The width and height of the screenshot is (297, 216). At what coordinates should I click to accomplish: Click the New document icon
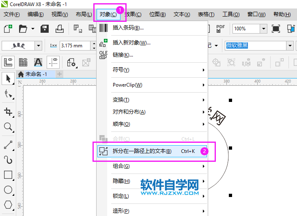pyautogui.click(x=8, y=29)
